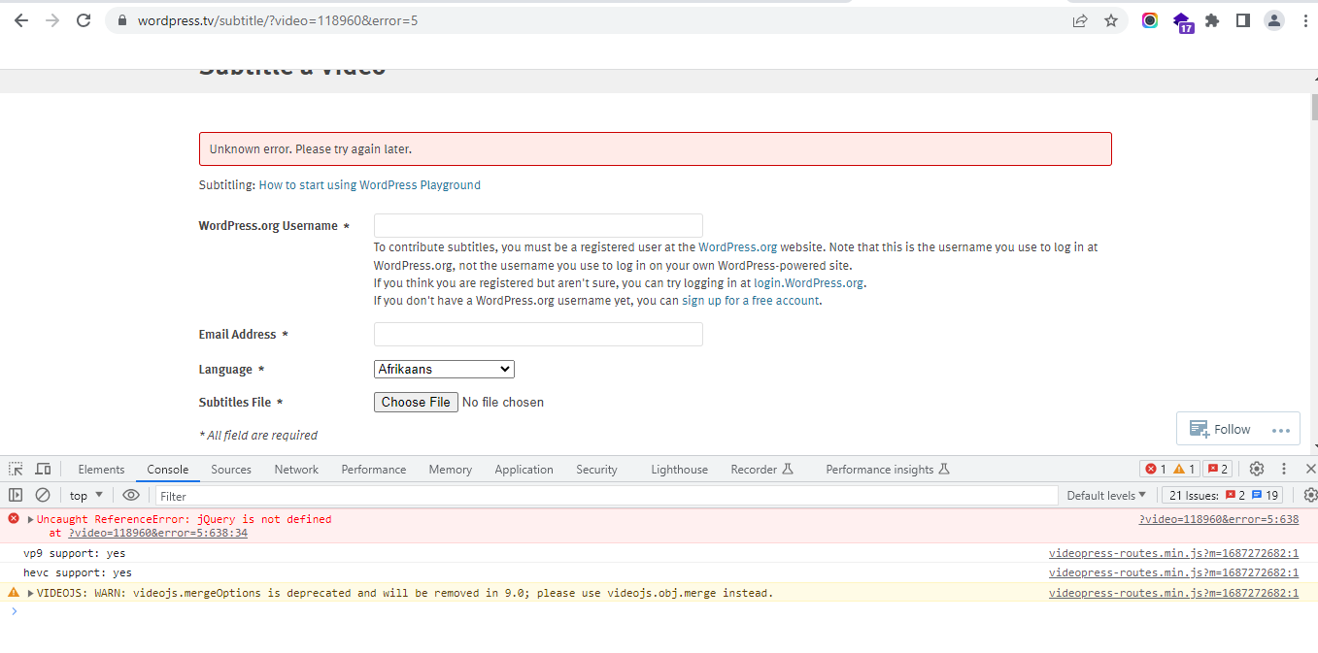The image size is (1318, 653).
Task: View site info via the padlock icon
Action: (121, 20)
